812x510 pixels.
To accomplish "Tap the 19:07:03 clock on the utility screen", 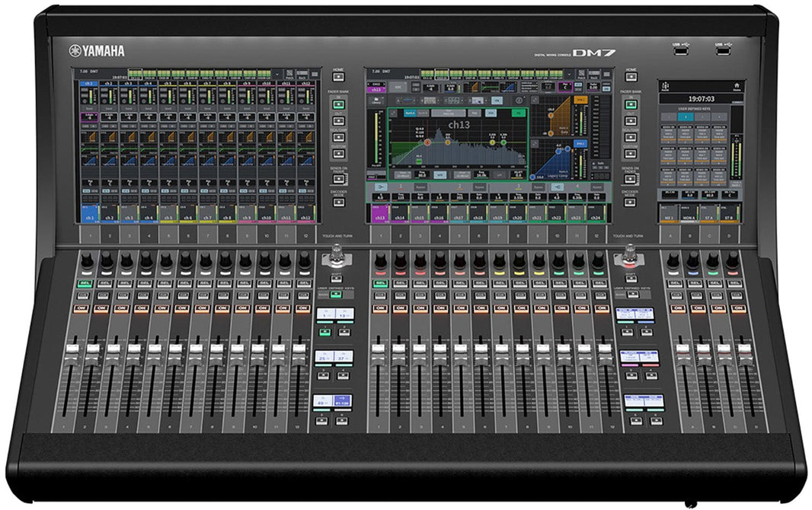I will [701, 99].
